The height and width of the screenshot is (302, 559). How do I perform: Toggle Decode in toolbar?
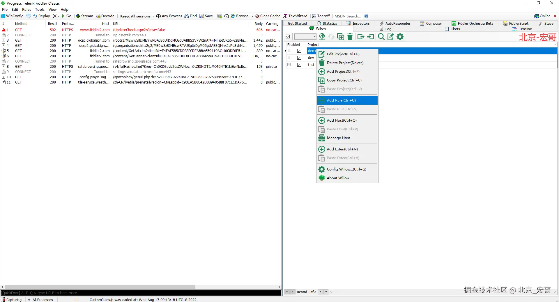105,16
